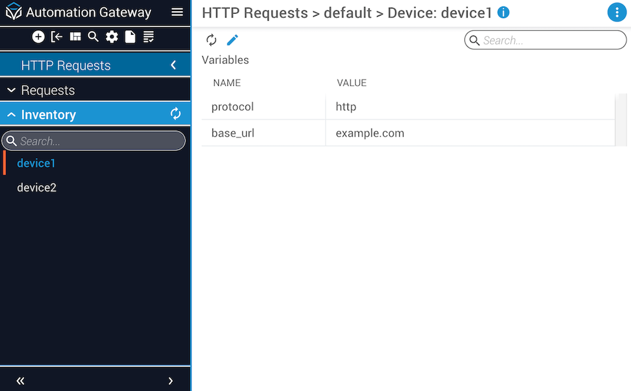Collapse HTTP Requests with the left chevron
This screenshot has height=391, width=631.
point(174,65)
